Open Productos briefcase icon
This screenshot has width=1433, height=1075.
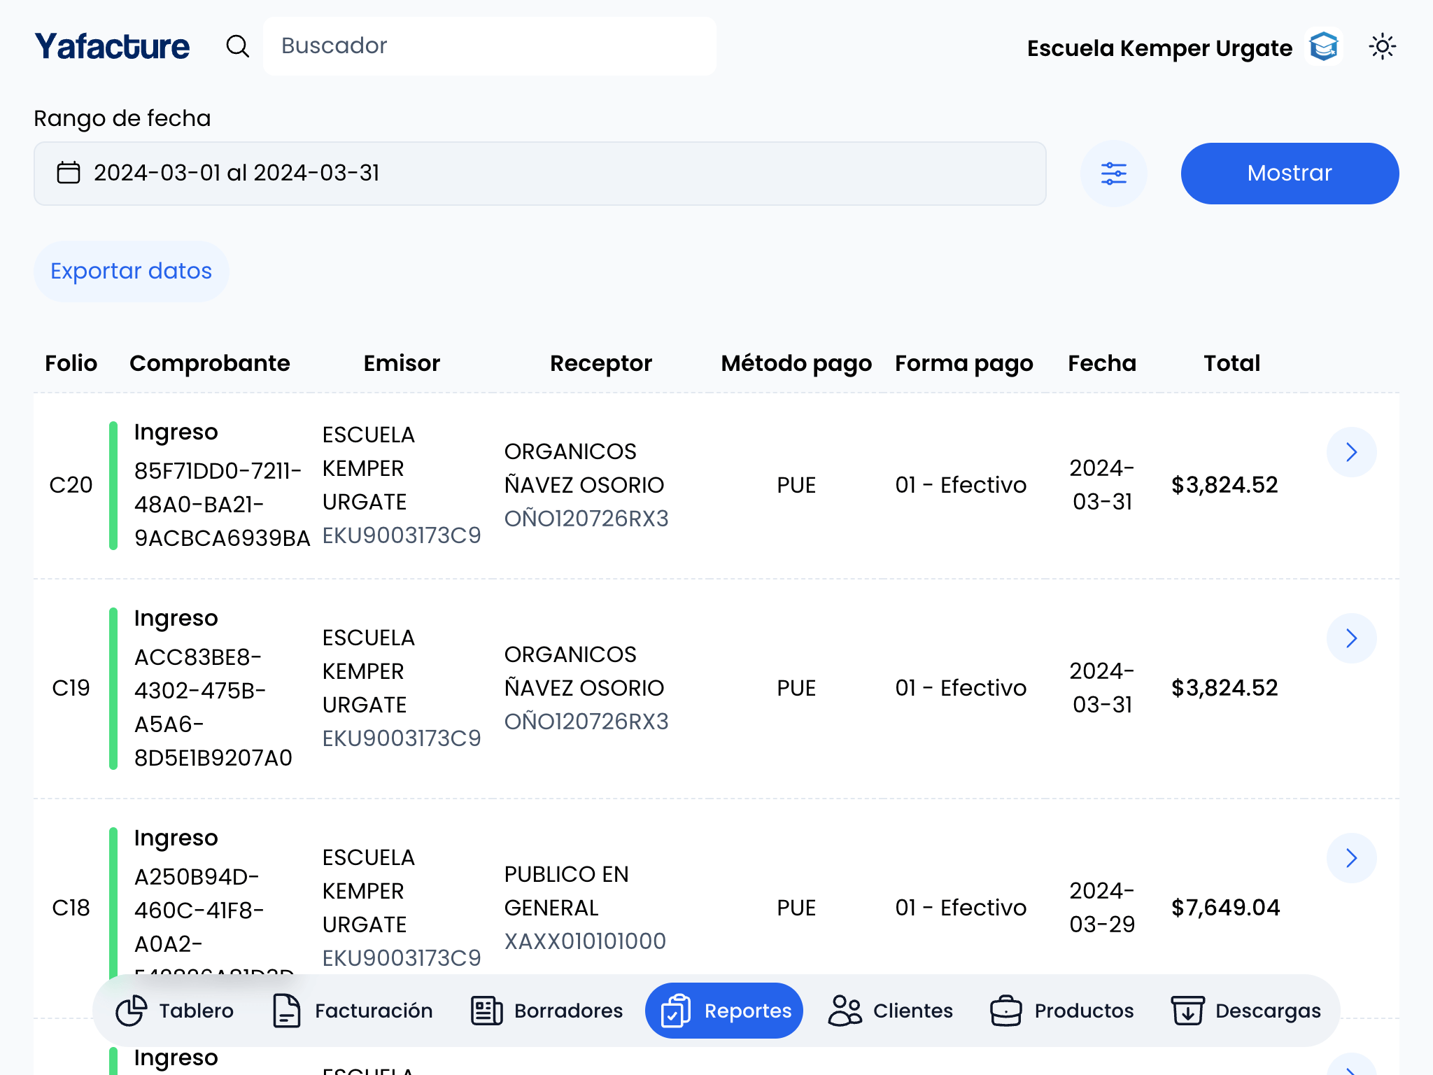tap(1006, 1011)
